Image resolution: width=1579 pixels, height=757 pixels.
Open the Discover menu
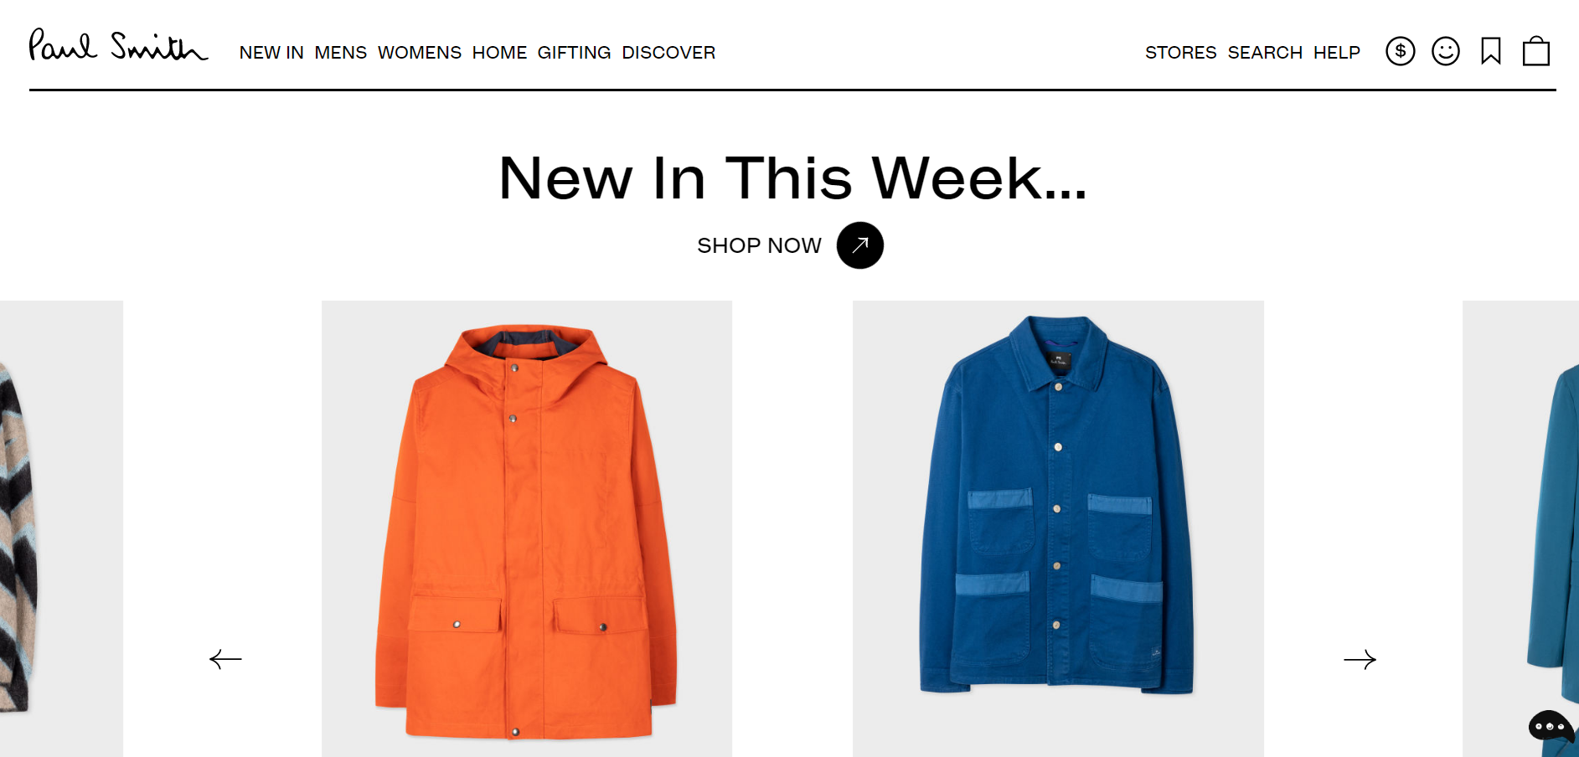click(668, 53)
